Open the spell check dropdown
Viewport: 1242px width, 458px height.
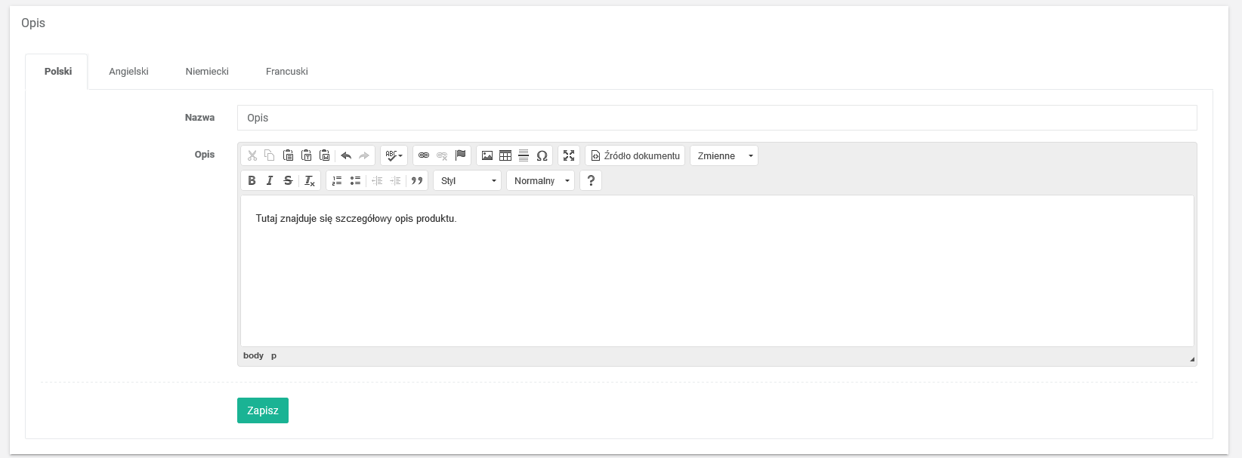pos(394,155)
